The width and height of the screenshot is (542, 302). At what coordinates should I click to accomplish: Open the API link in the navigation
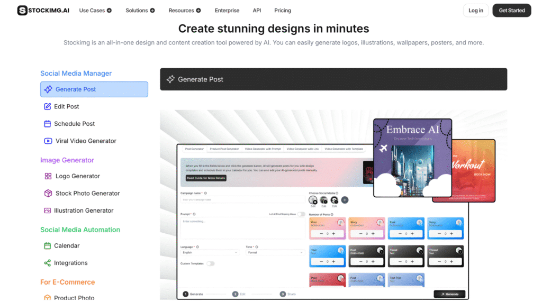(x=257, y=11)
